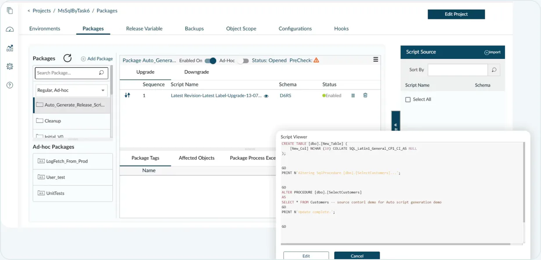Click the Script Viewer horizontal scrollbar

point(395,244)
